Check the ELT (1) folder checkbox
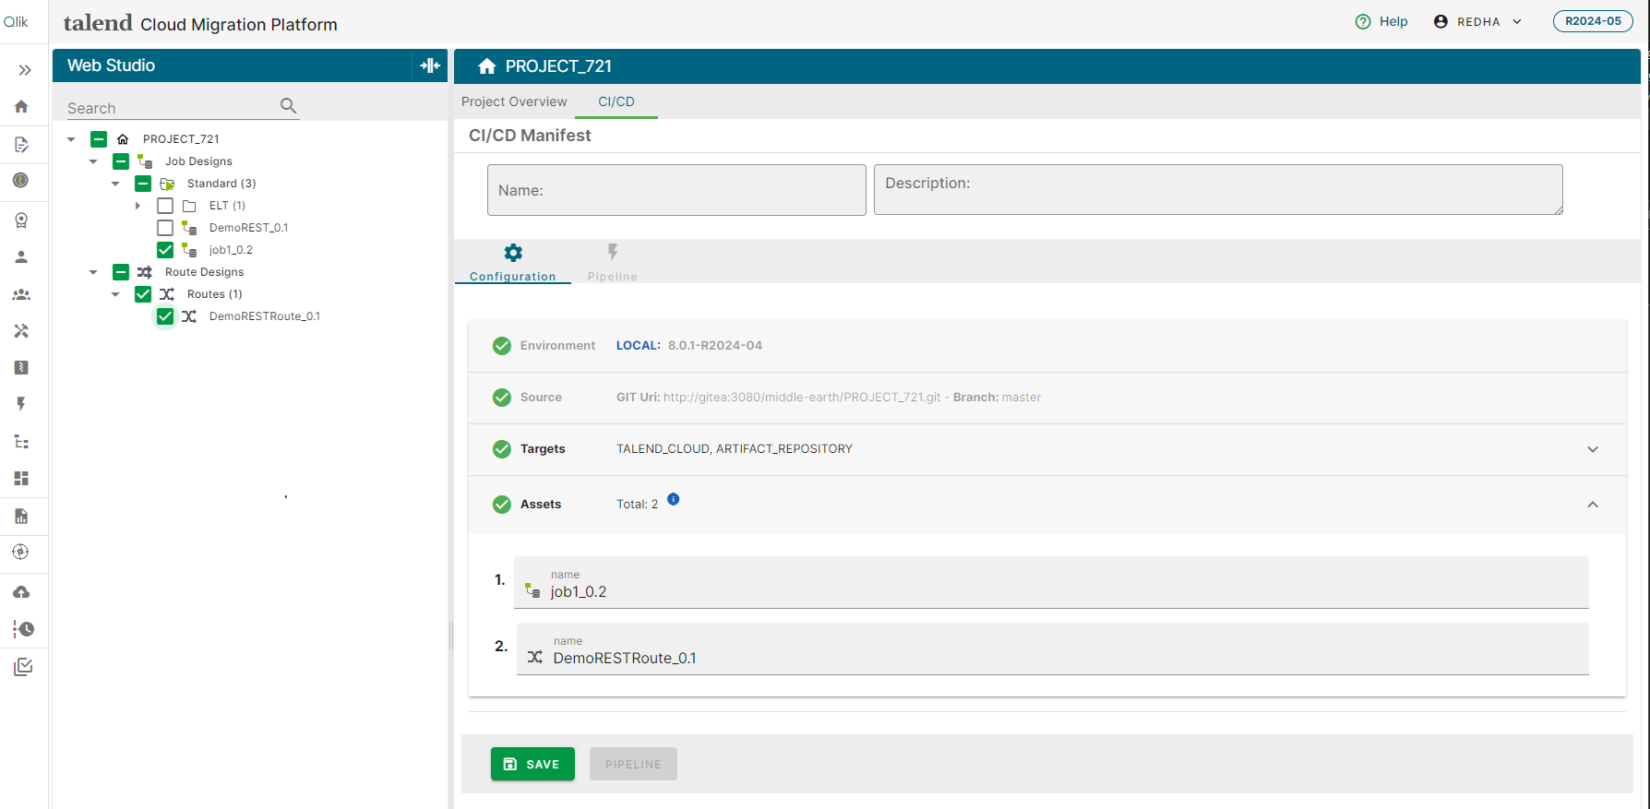Viewport: 1650px width, 809px height. (x=165, y=206)
